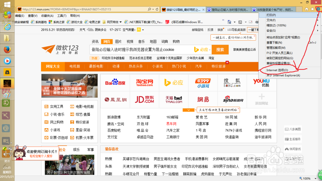This screenshot has width=322, height=181.
Task: Click the 添加网址 plus tile
Action: (261, 100)
